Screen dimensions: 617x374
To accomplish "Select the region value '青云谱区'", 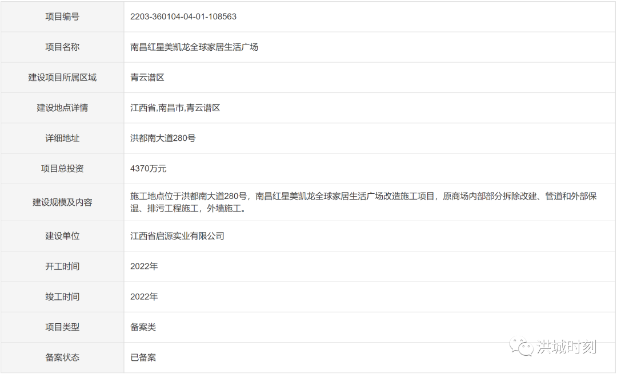I will click(x=147, y=78).
